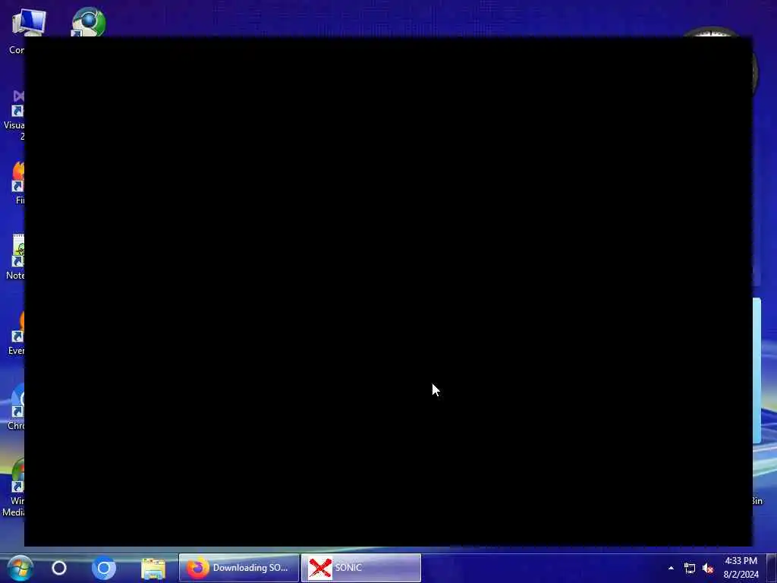Image resolution: width=777 pixels, height=583 pixels.
Task: Select the Firefox desktop shortcut
Action: tap(18, 184)
